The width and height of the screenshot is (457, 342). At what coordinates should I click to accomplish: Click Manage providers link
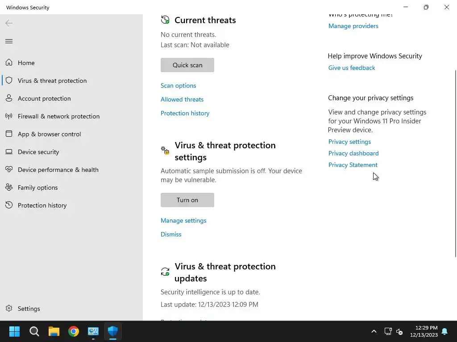[x=353, y=26]
